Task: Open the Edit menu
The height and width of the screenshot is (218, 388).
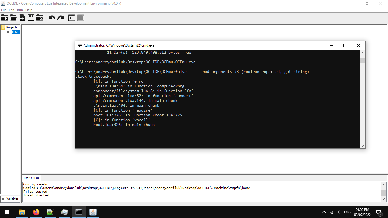Action: point(12,10)
